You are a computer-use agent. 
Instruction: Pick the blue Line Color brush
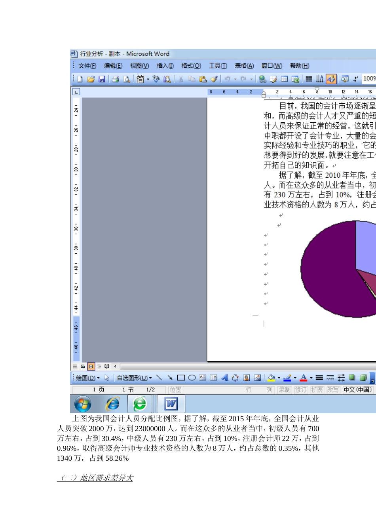287,378
